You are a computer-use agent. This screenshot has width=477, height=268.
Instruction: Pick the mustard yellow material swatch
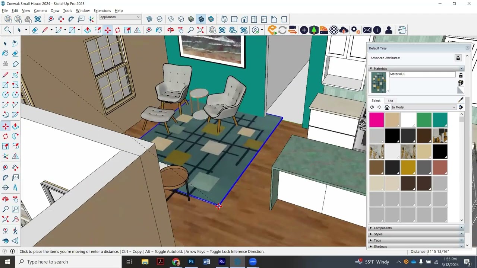coord(408,167)
